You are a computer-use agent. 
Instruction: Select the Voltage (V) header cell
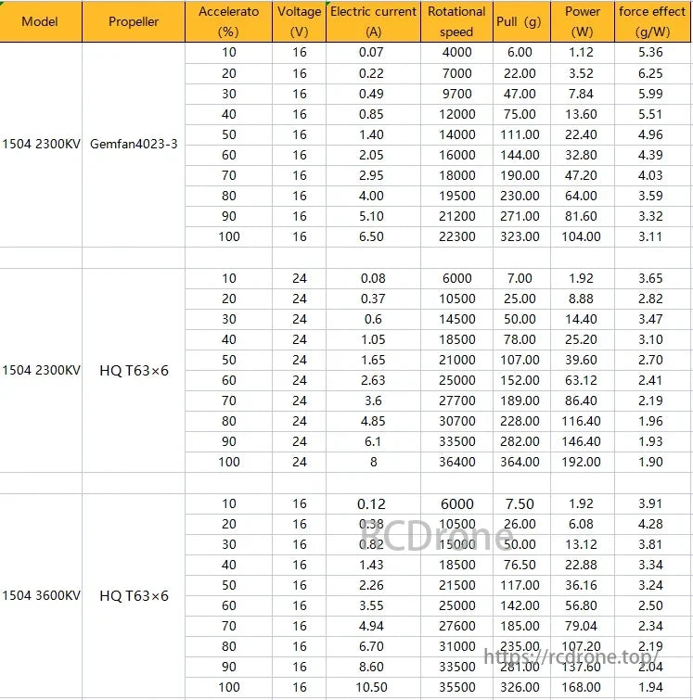tap(299, 21)
